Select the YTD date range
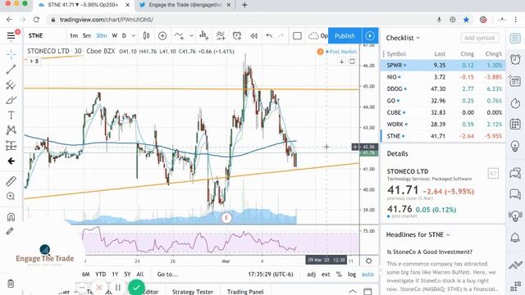 pos(100,275)
